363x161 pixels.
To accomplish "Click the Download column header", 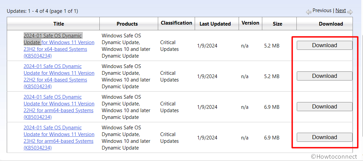I will tap(331, 24).
